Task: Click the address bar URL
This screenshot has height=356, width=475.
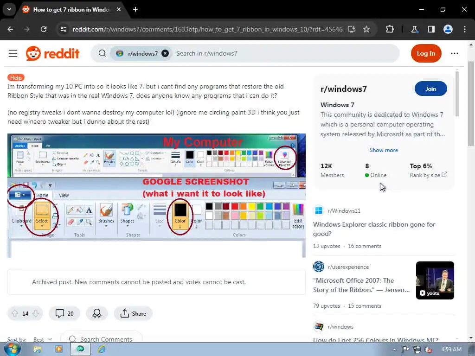Action: click(x=207, y=29)
